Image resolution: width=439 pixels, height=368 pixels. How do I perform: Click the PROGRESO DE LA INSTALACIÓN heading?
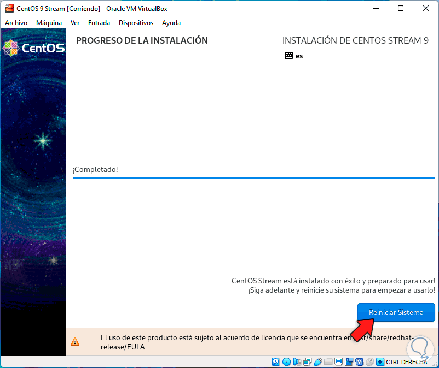(x=142, y=41)
